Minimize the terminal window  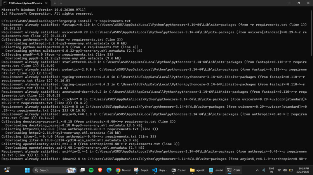pyautogui.click(x=289, y=3)
